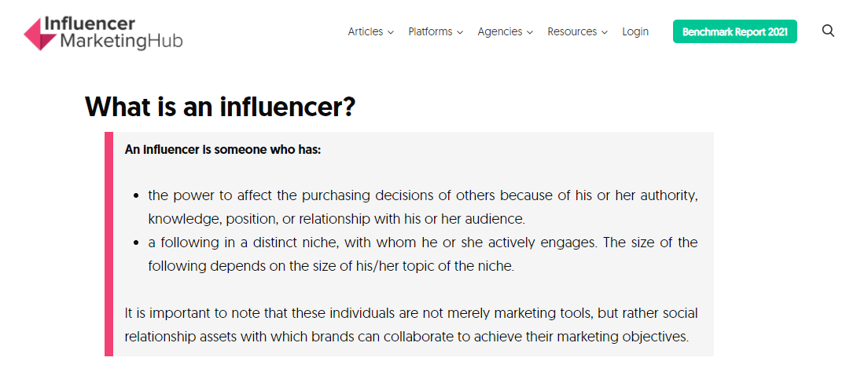The height and width of the screenshot is (372, 857).
Task: Expand the Agencies dropdown chevron
Action: pyautogui.click(x=530, y=32)
